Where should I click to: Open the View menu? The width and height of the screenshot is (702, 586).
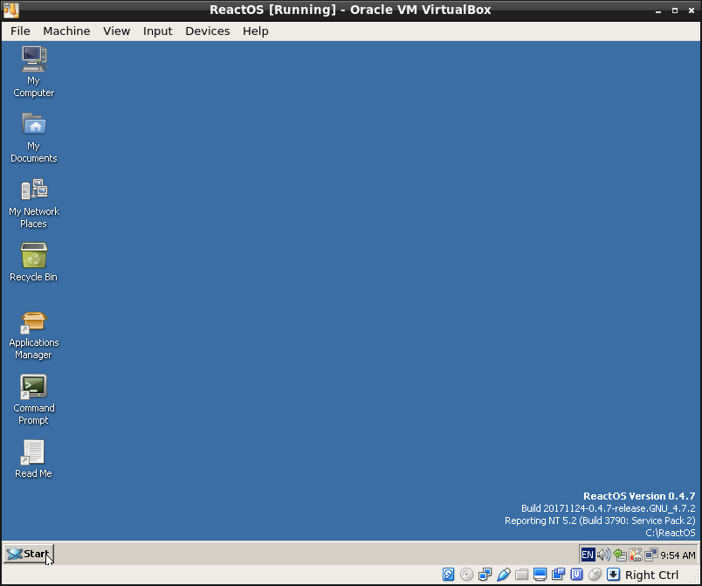tap(116, 31)
